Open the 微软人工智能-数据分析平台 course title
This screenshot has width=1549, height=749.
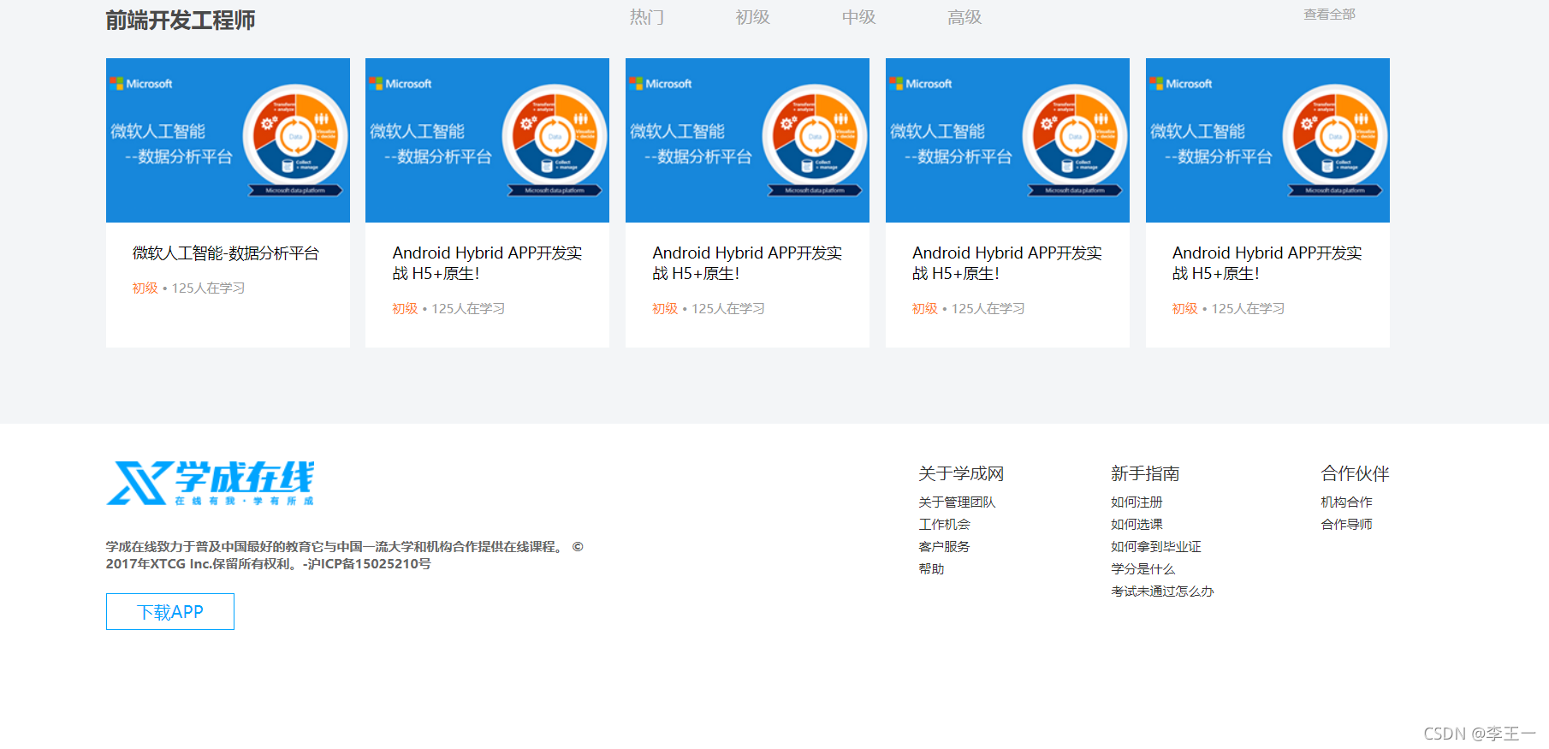pyautogui.click(x=226, y=253)
